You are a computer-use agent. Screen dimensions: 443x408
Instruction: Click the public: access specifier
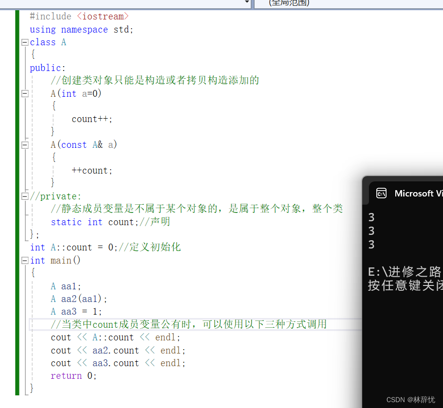(x=48, y=68)
